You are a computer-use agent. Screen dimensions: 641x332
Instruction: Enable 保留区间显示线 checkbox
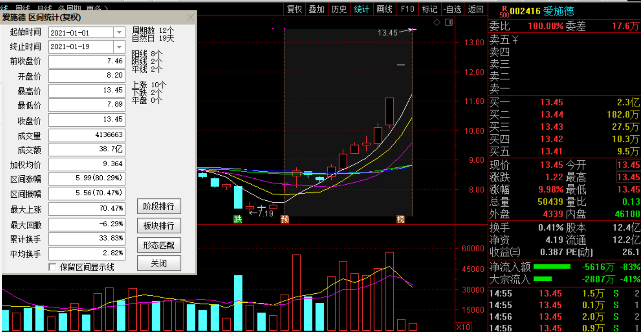pos(52,267)
